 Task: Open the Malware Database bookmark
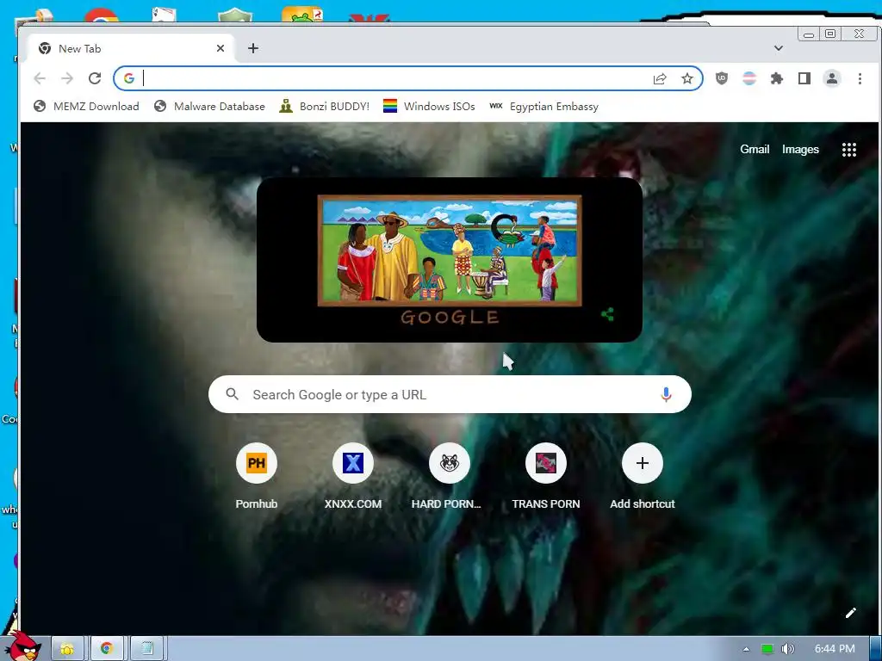coord(209,106)
